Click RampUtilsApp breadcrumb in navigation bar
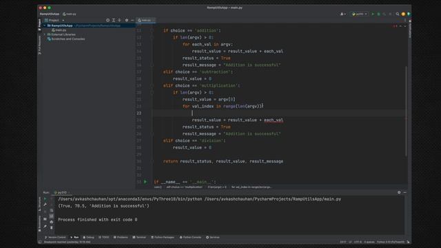Screen dimensions: 441x248 click(x=50, y=14)
